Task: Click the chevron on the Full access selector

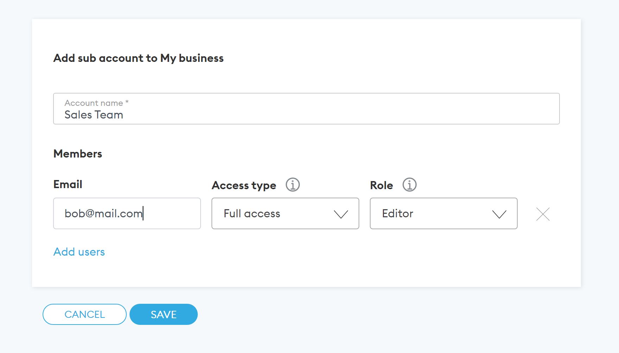Action: pyautogui.click(x=340, y=213)
